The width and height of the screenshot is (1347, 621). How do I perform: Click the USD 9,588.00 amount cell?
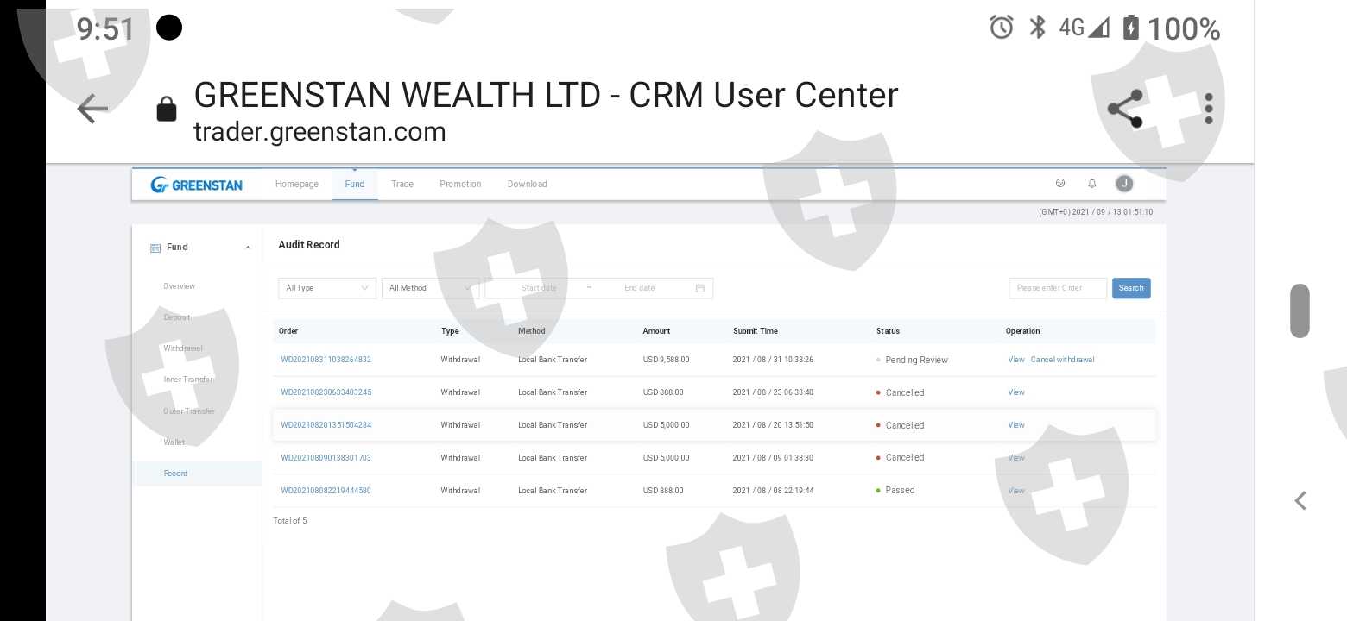(x=666, y=360)
